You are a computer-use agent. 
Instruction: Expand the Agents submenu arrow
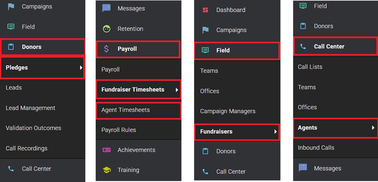point(373,128)
